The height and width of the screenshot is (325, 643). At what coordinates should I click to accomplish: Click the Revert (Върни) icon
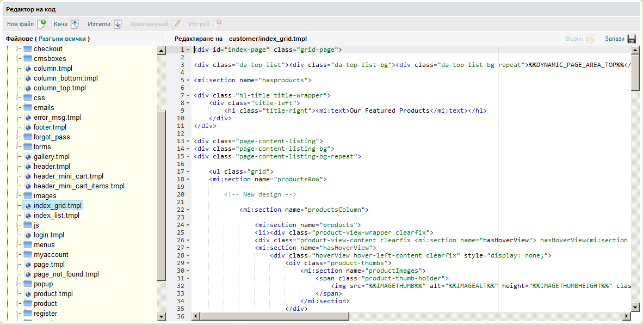[x=590, y=39]
